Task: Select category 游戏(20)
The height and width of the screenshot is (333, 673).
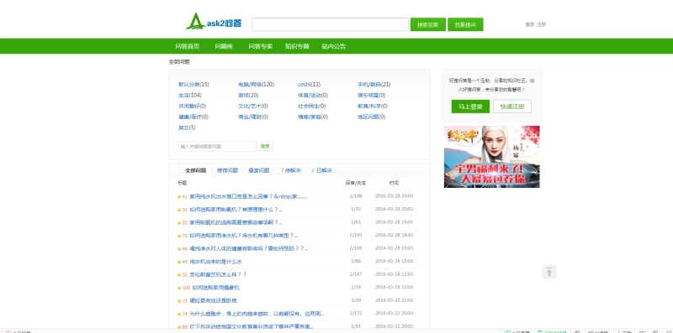Action: tap(248, 95)
